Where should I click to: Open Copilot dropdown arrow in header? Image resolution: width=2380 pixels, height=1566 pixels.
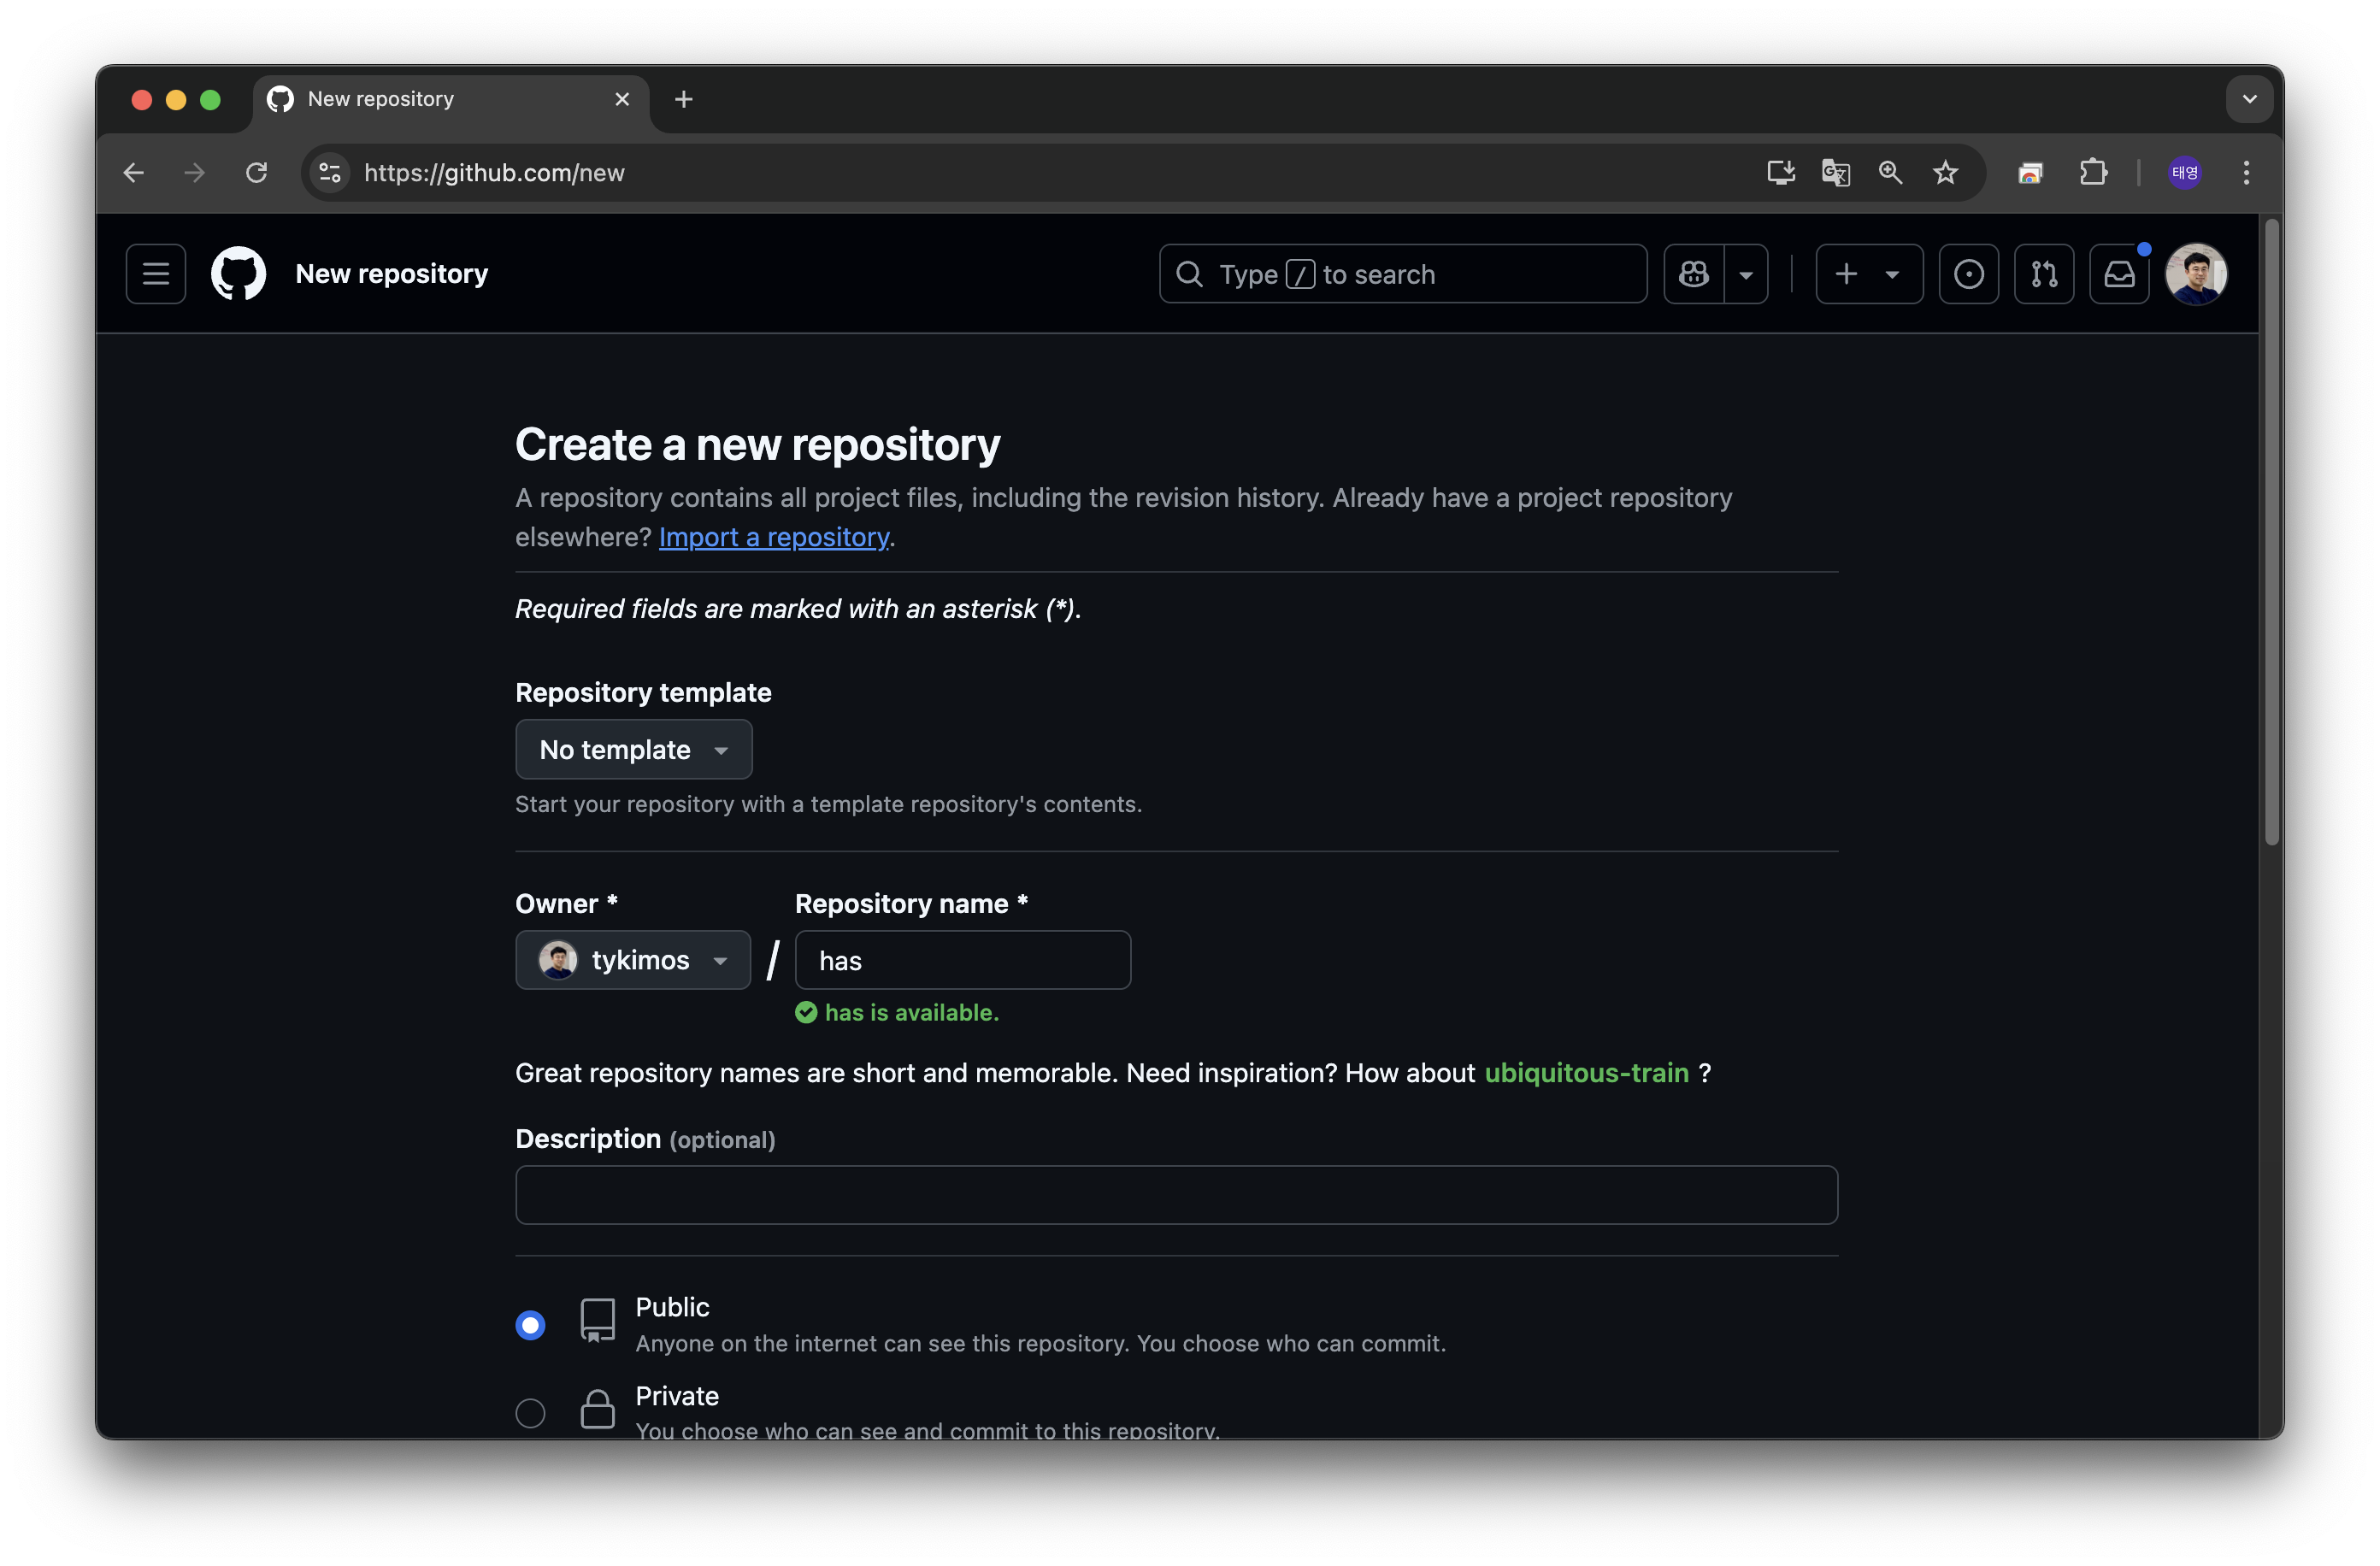coord(1746,274)
